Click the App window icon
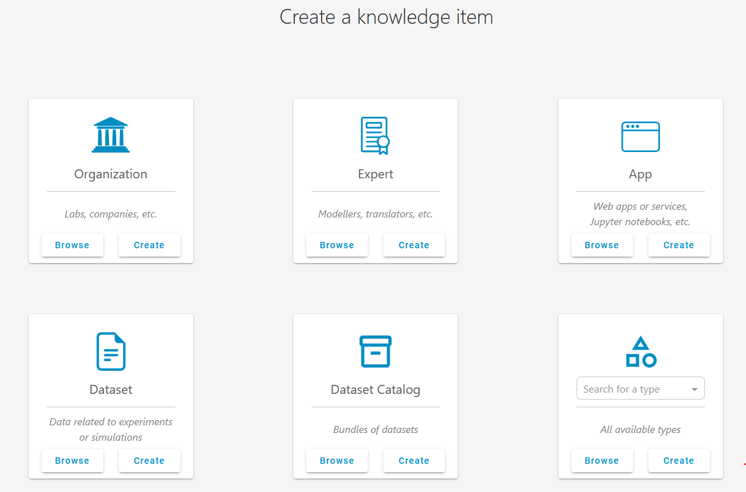Image resolution: width=746 pixels, height=492 pixels. [x=640, y=137]
